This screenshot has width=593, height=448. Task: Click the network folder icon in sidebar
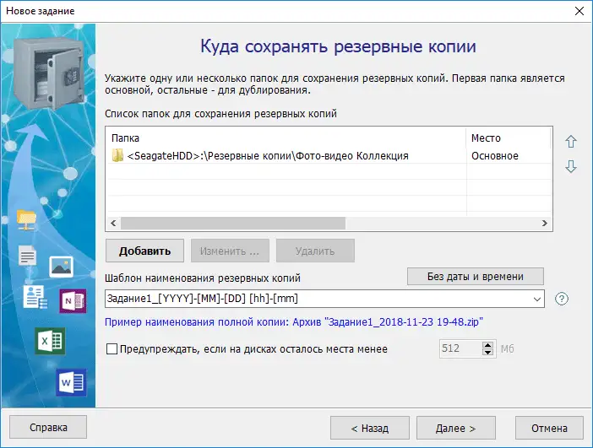tap(27, 219)
